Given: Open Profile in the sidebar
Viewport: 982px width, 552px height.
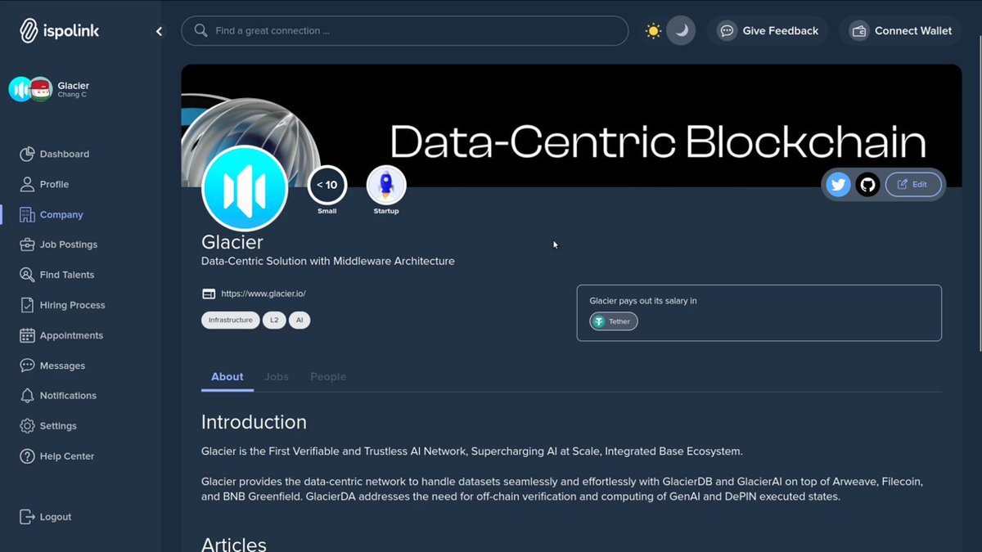Looking at the screenshot, I should pyautogui.click(x=44, y=184).
